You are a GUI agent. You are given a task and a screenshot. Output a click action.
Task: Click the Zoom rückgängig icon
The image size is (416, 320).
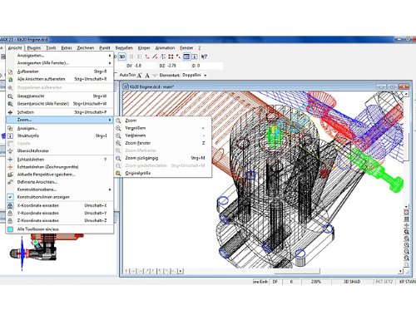tap(118, 158)
